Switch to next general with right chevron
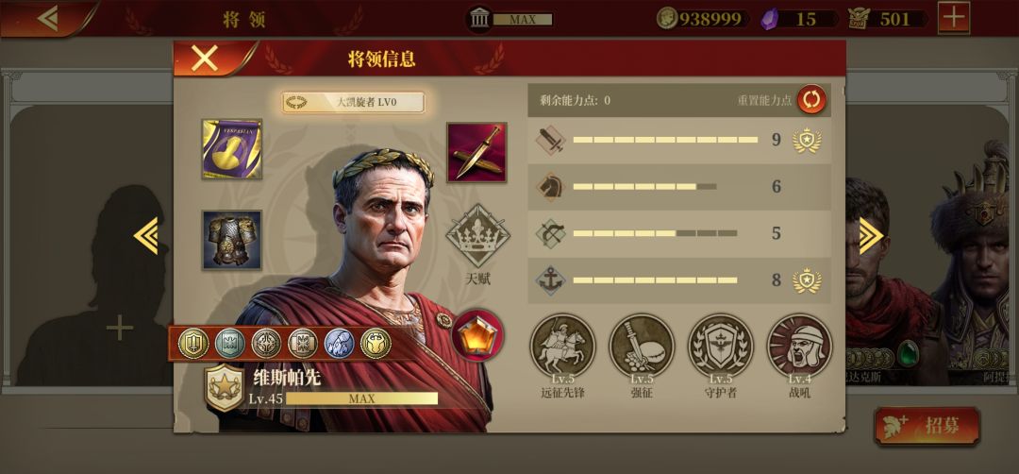The width and height of the screenshot is (1019, 474). tap(871, 235)
